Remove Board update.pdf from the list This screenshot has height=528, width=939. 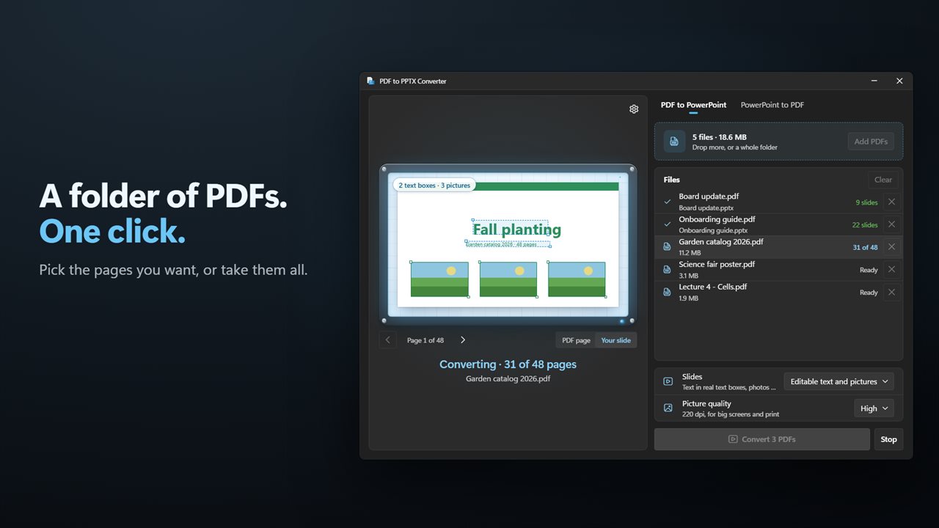pos(891,202)
